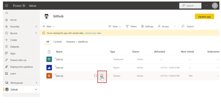Screen dimensions: 221x104
Task: Open the Github dashboard by name
Action: point(59,59)
